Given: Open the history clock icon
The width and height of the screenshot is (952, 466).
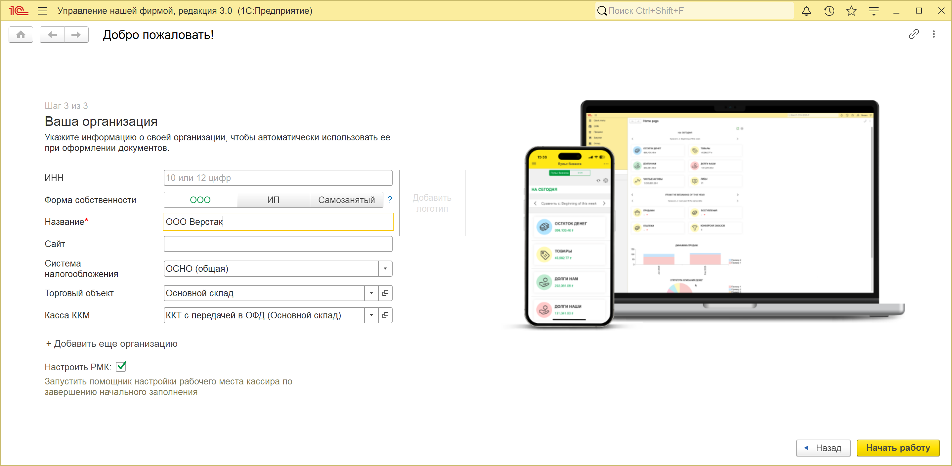Looking at the screenshot, I should click(x=829, y=11).
